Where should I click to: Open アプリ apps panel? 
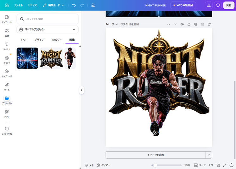7,114
